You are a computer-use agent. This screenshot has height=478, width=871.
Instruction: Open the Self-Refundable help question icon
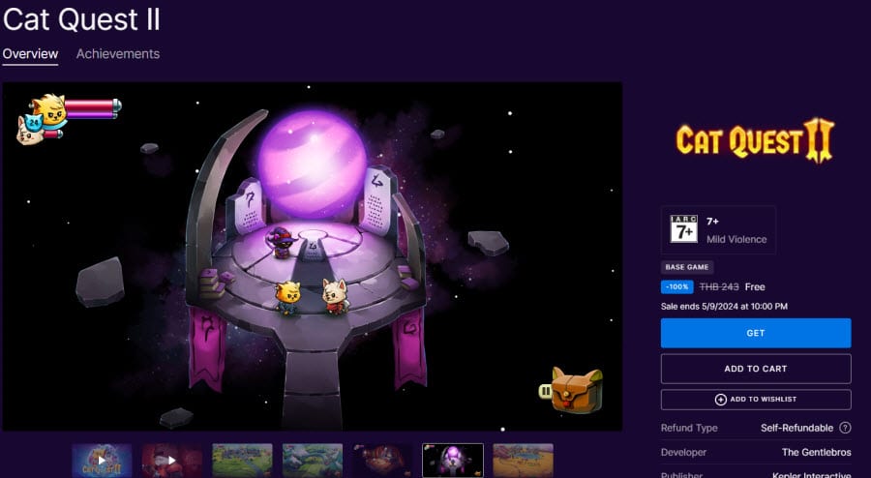[845, 428]
